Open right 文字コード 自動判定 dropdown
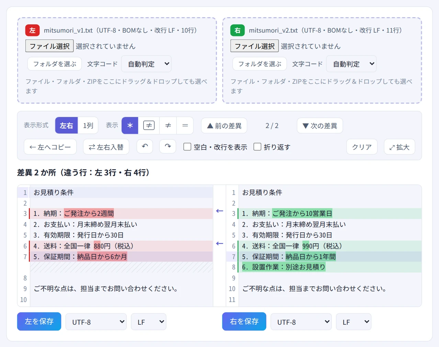The image size is (439, 347). click(351, 64)
